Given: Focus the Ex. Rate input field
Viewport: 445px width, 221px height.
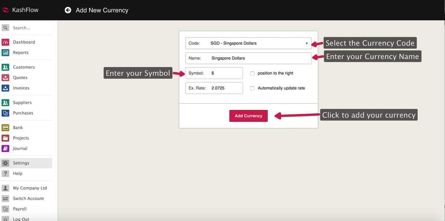Looking at the screenshot, I should 225,88.
